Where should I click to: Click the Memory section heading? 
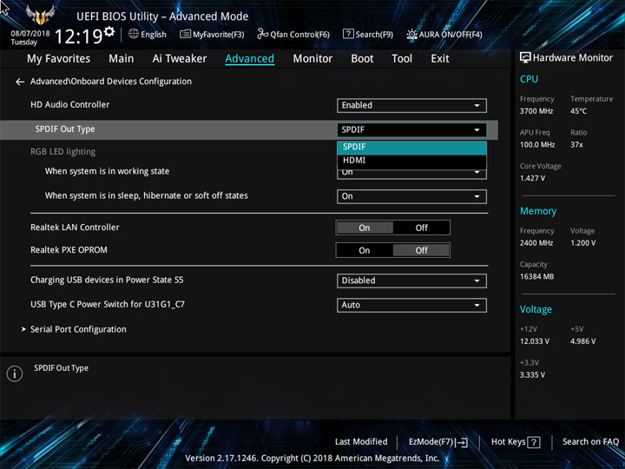coord(538,211)
